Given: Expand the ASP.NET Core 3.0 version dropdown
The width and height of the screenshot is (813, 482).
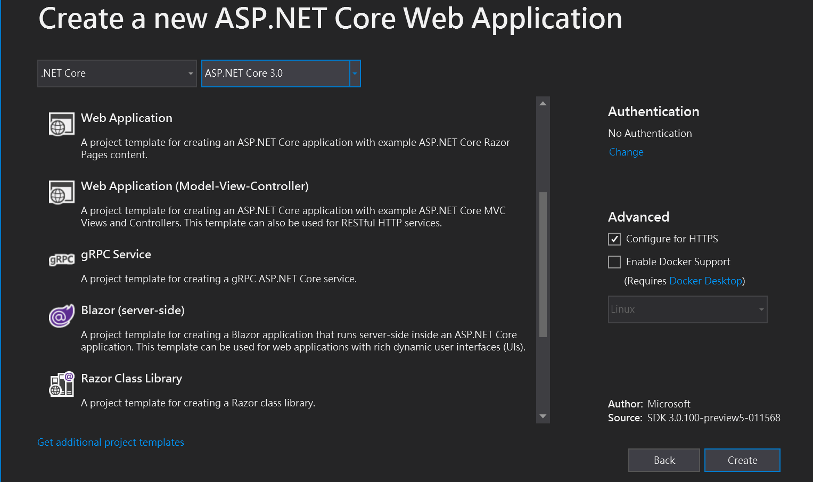Looking at the screenshot, I should (355, 73).
